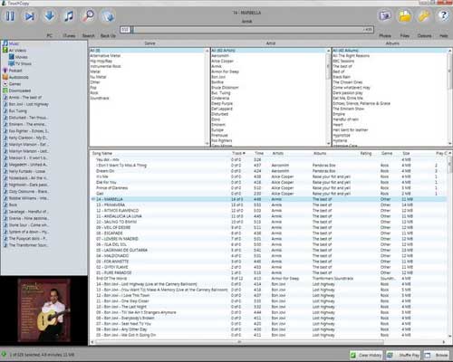Screen dimensions: 453x362
Task: Select Alternative Metal in the Genre list
Action: click(105, 56)
